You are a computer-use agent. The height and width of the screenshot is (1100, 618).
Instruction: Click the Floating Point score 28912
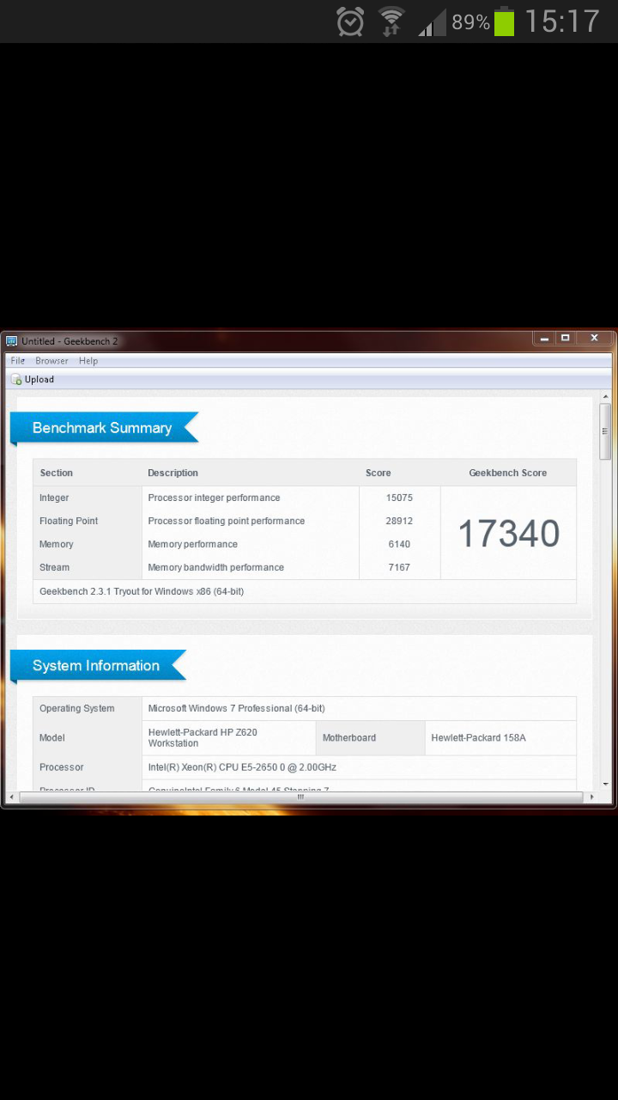tap(399, 521)
